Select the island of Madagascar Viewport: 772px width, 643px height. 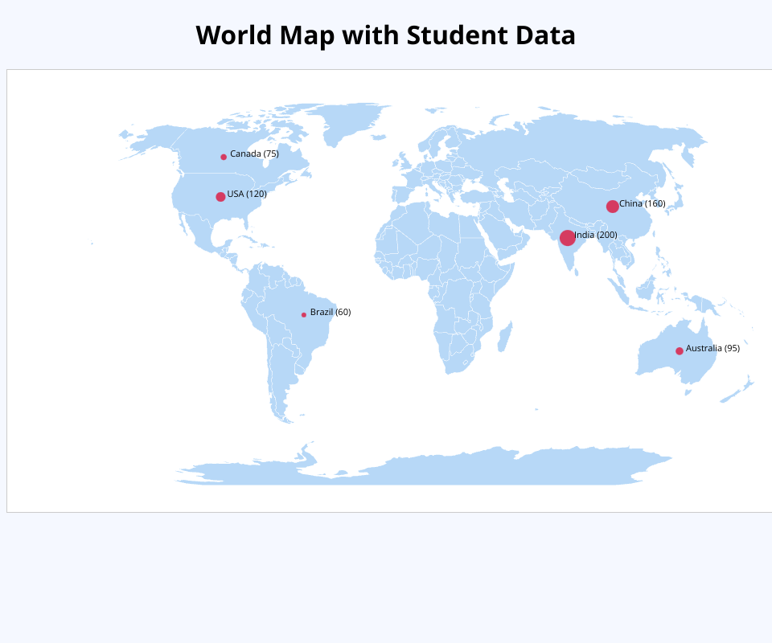tap(504, 336)
